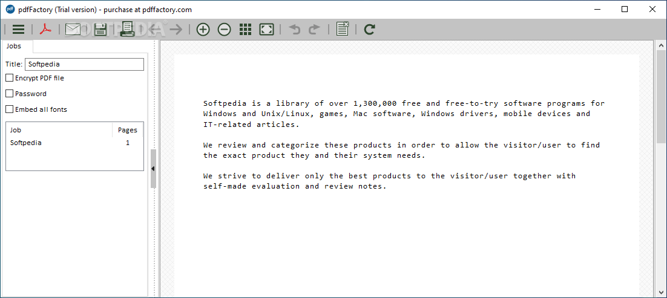Click the Job column header
667x298 pixels.
[59, 130]
